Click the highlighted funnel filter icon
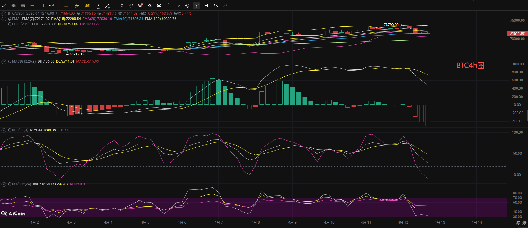 [197, 6]
